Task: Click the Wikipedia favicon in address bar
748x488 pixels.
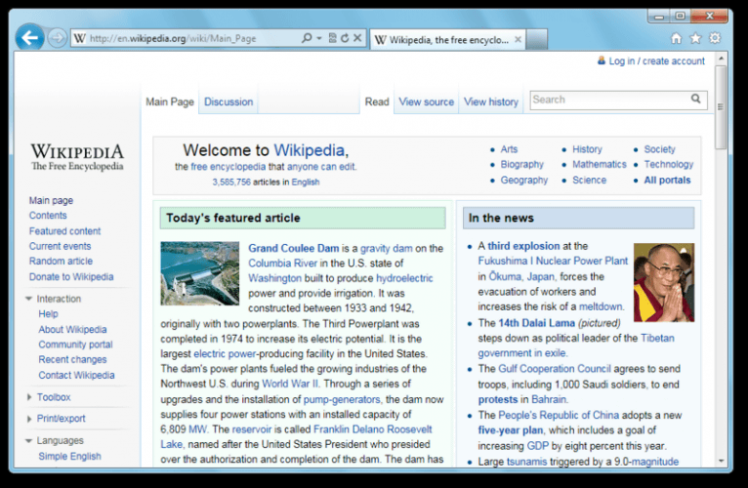Action: (80, 38)
